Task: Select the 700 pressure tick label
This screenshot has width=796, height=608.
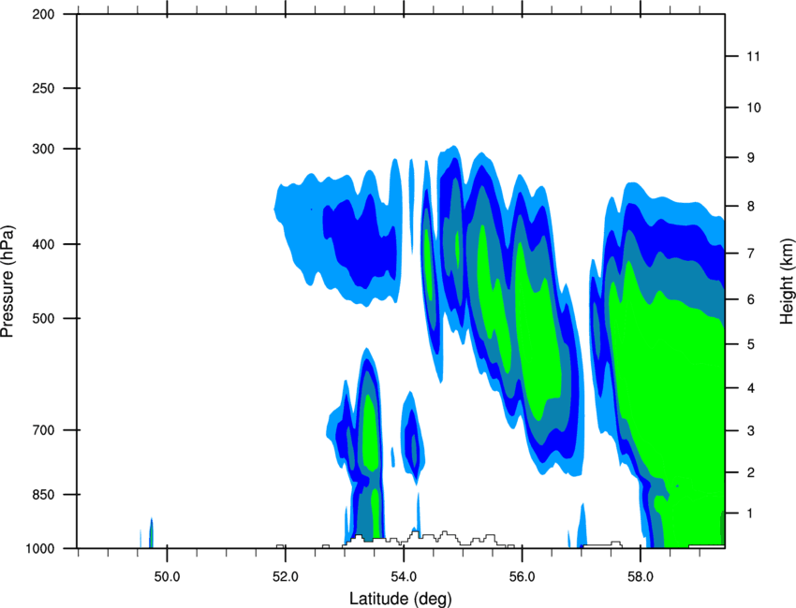Action: click(x=43, y=430)
